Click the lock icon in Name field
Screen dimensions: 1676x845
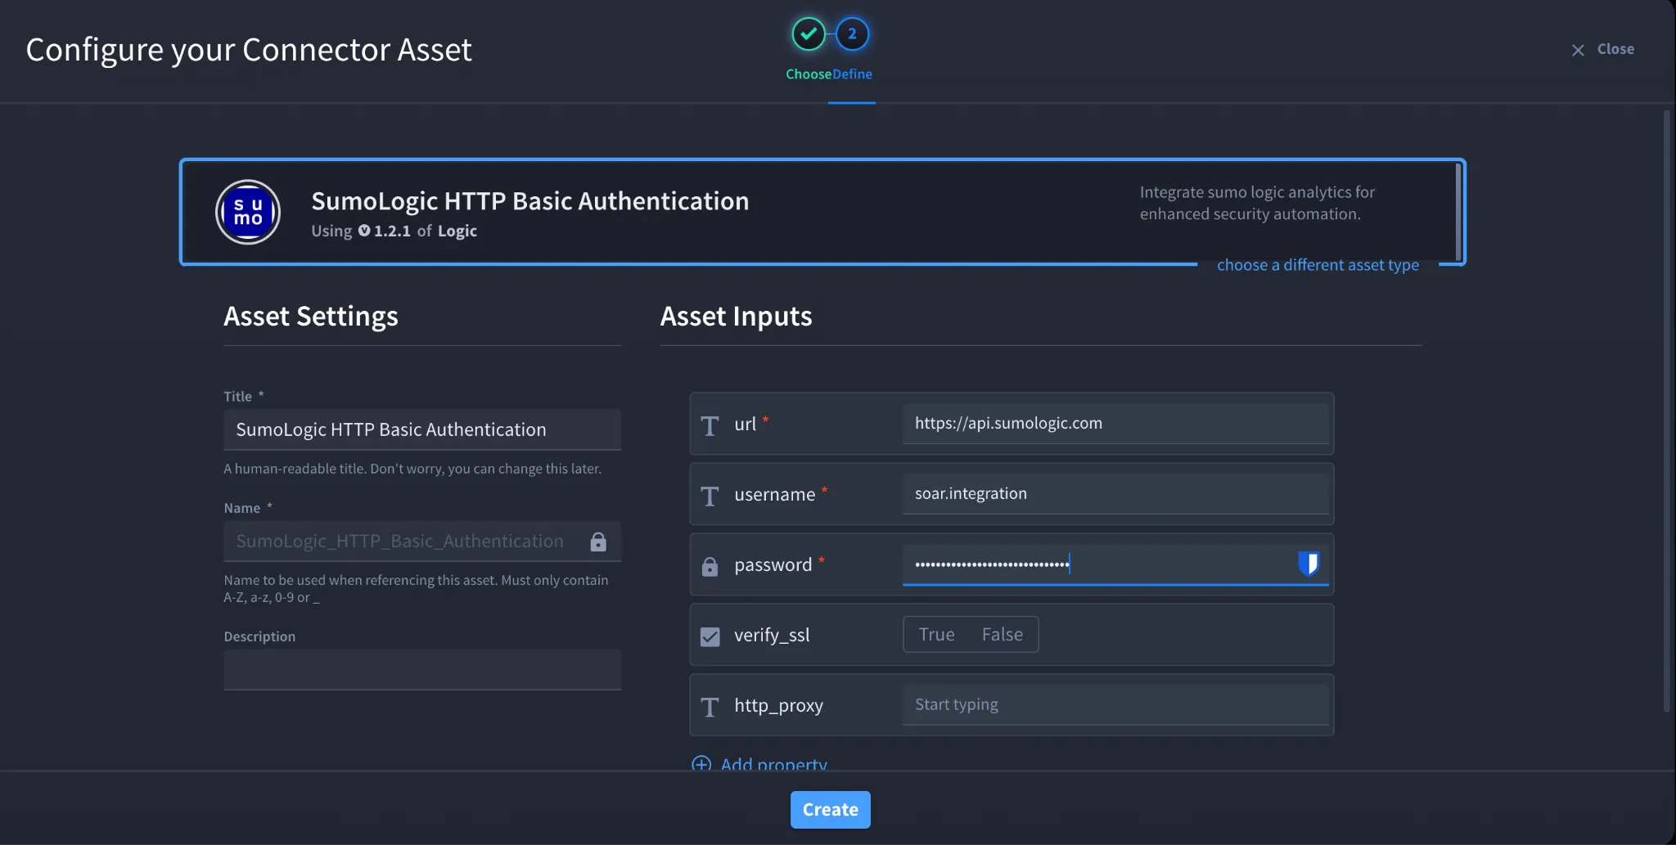click(x=598, y=542)
